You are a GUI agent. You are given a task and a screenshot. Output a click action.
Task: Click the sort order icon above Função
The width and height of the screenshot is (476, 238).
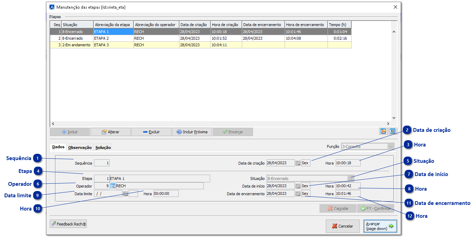pos(392,131)
